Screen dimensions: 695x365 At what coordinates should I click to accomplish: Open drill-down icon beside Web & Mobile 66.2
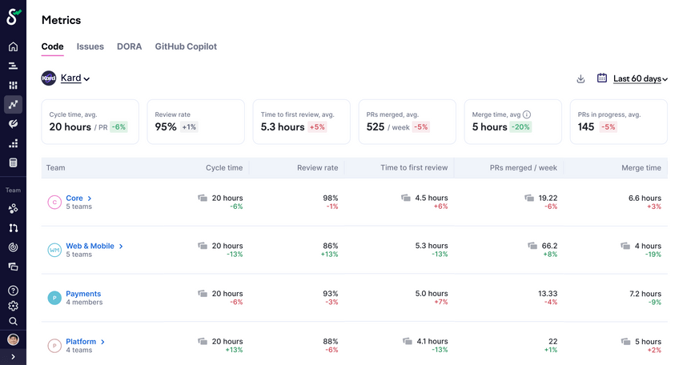coord(532,246)
